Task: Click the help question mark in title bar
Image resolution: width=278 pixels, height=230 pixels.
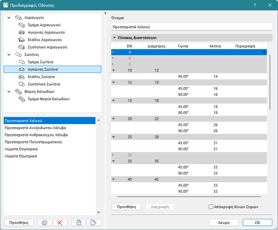Action: (x=255, y=5)
